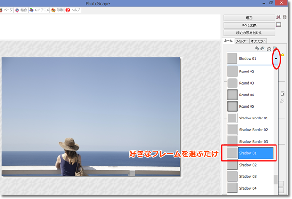This screenshot has width=292, height=199.
Task: Click the trash bin icon
Action: (x=284, y=17)
